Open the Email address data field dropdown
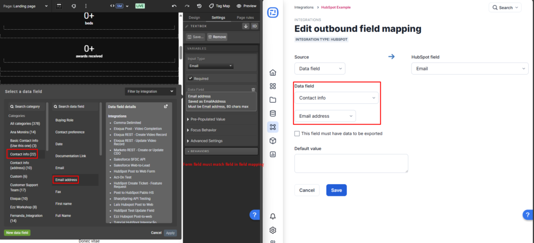The image size is (534, 243). pos(325,116)
